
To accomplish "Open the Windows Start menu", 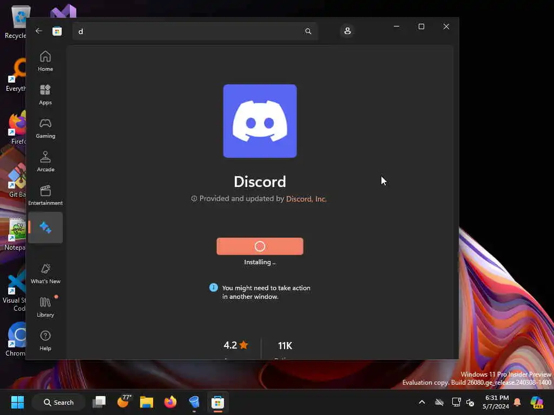I will coord(17,402).
